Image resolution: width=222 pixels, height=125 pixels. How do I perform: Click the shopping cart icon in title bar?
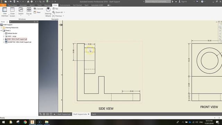click(x=197, y=1)
